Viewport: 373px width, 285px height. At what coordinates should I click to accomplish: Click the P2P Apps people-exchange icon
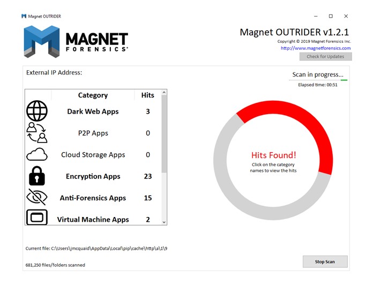point(37,133)
